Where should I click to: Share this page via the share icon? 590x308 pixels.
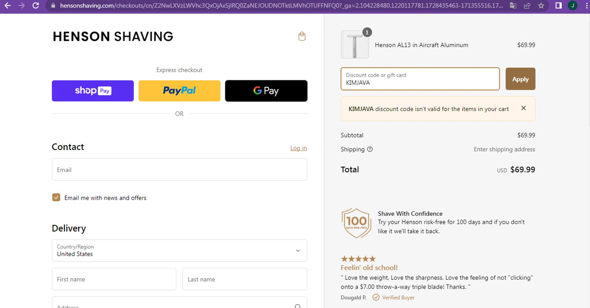[x=527, y=6]
